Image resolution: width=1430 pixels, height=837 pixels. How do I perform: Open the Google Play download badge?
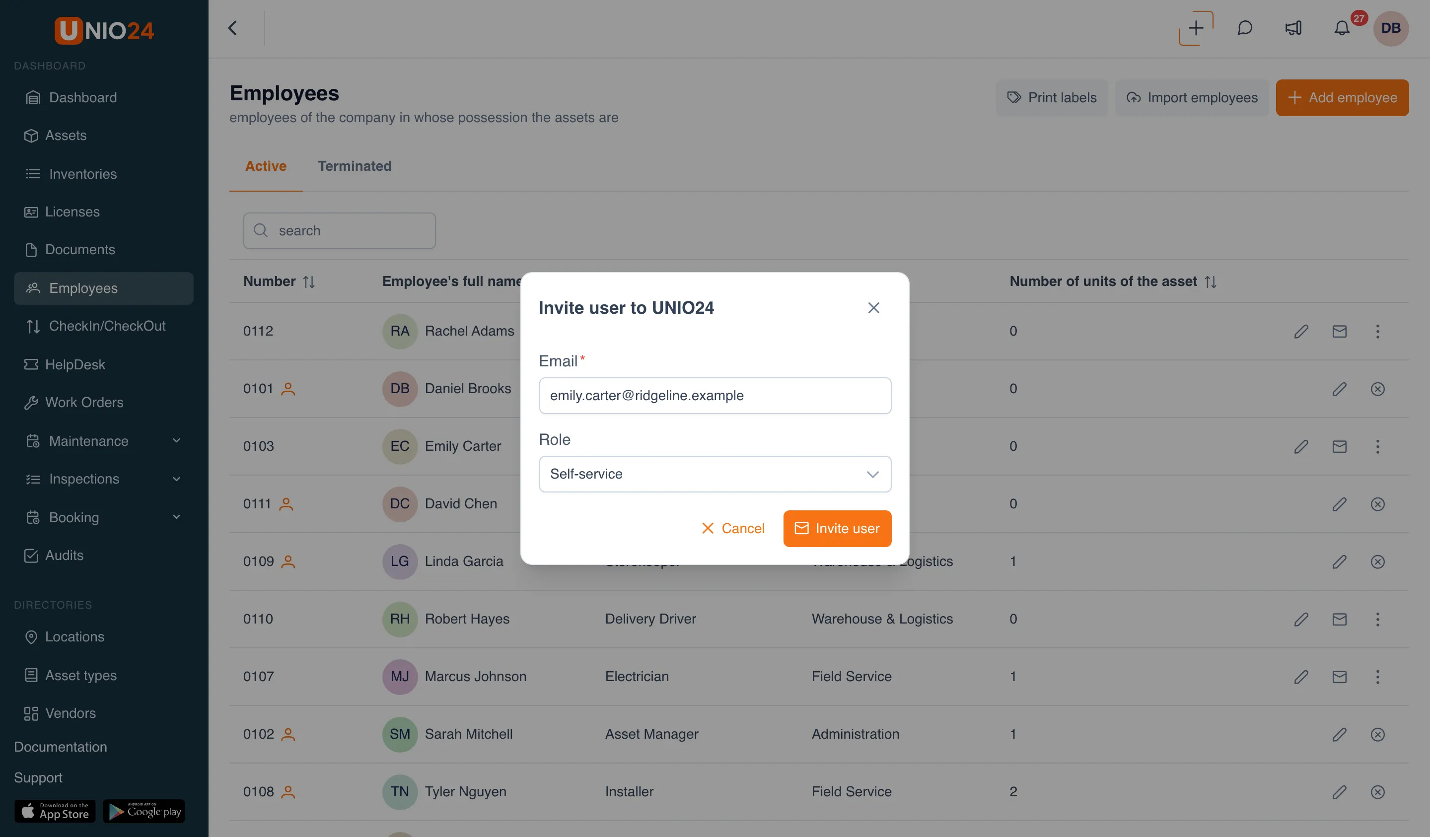144,812
